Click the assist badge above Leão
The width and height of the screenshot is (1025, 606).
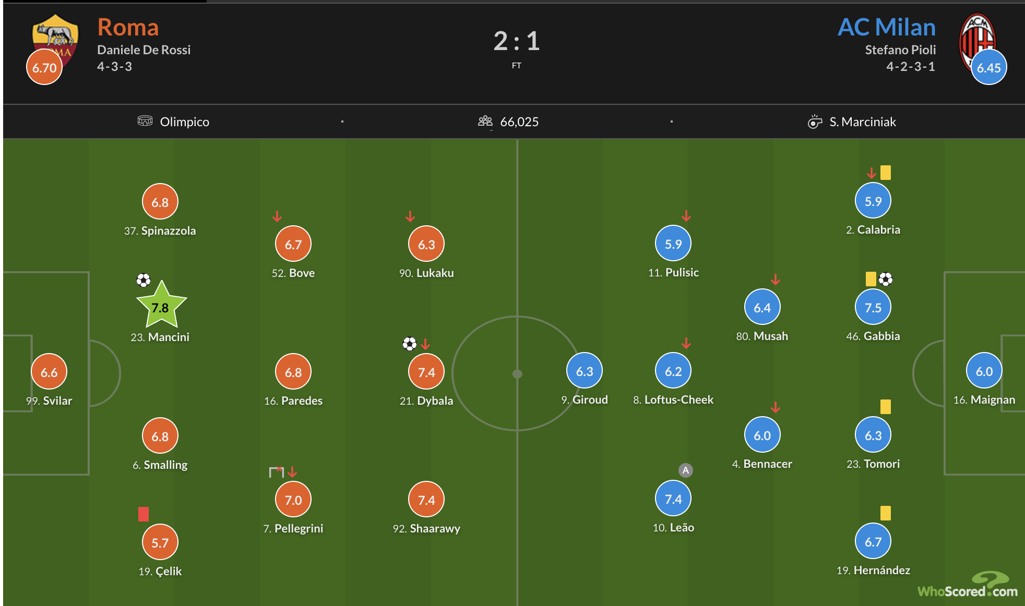686,470
